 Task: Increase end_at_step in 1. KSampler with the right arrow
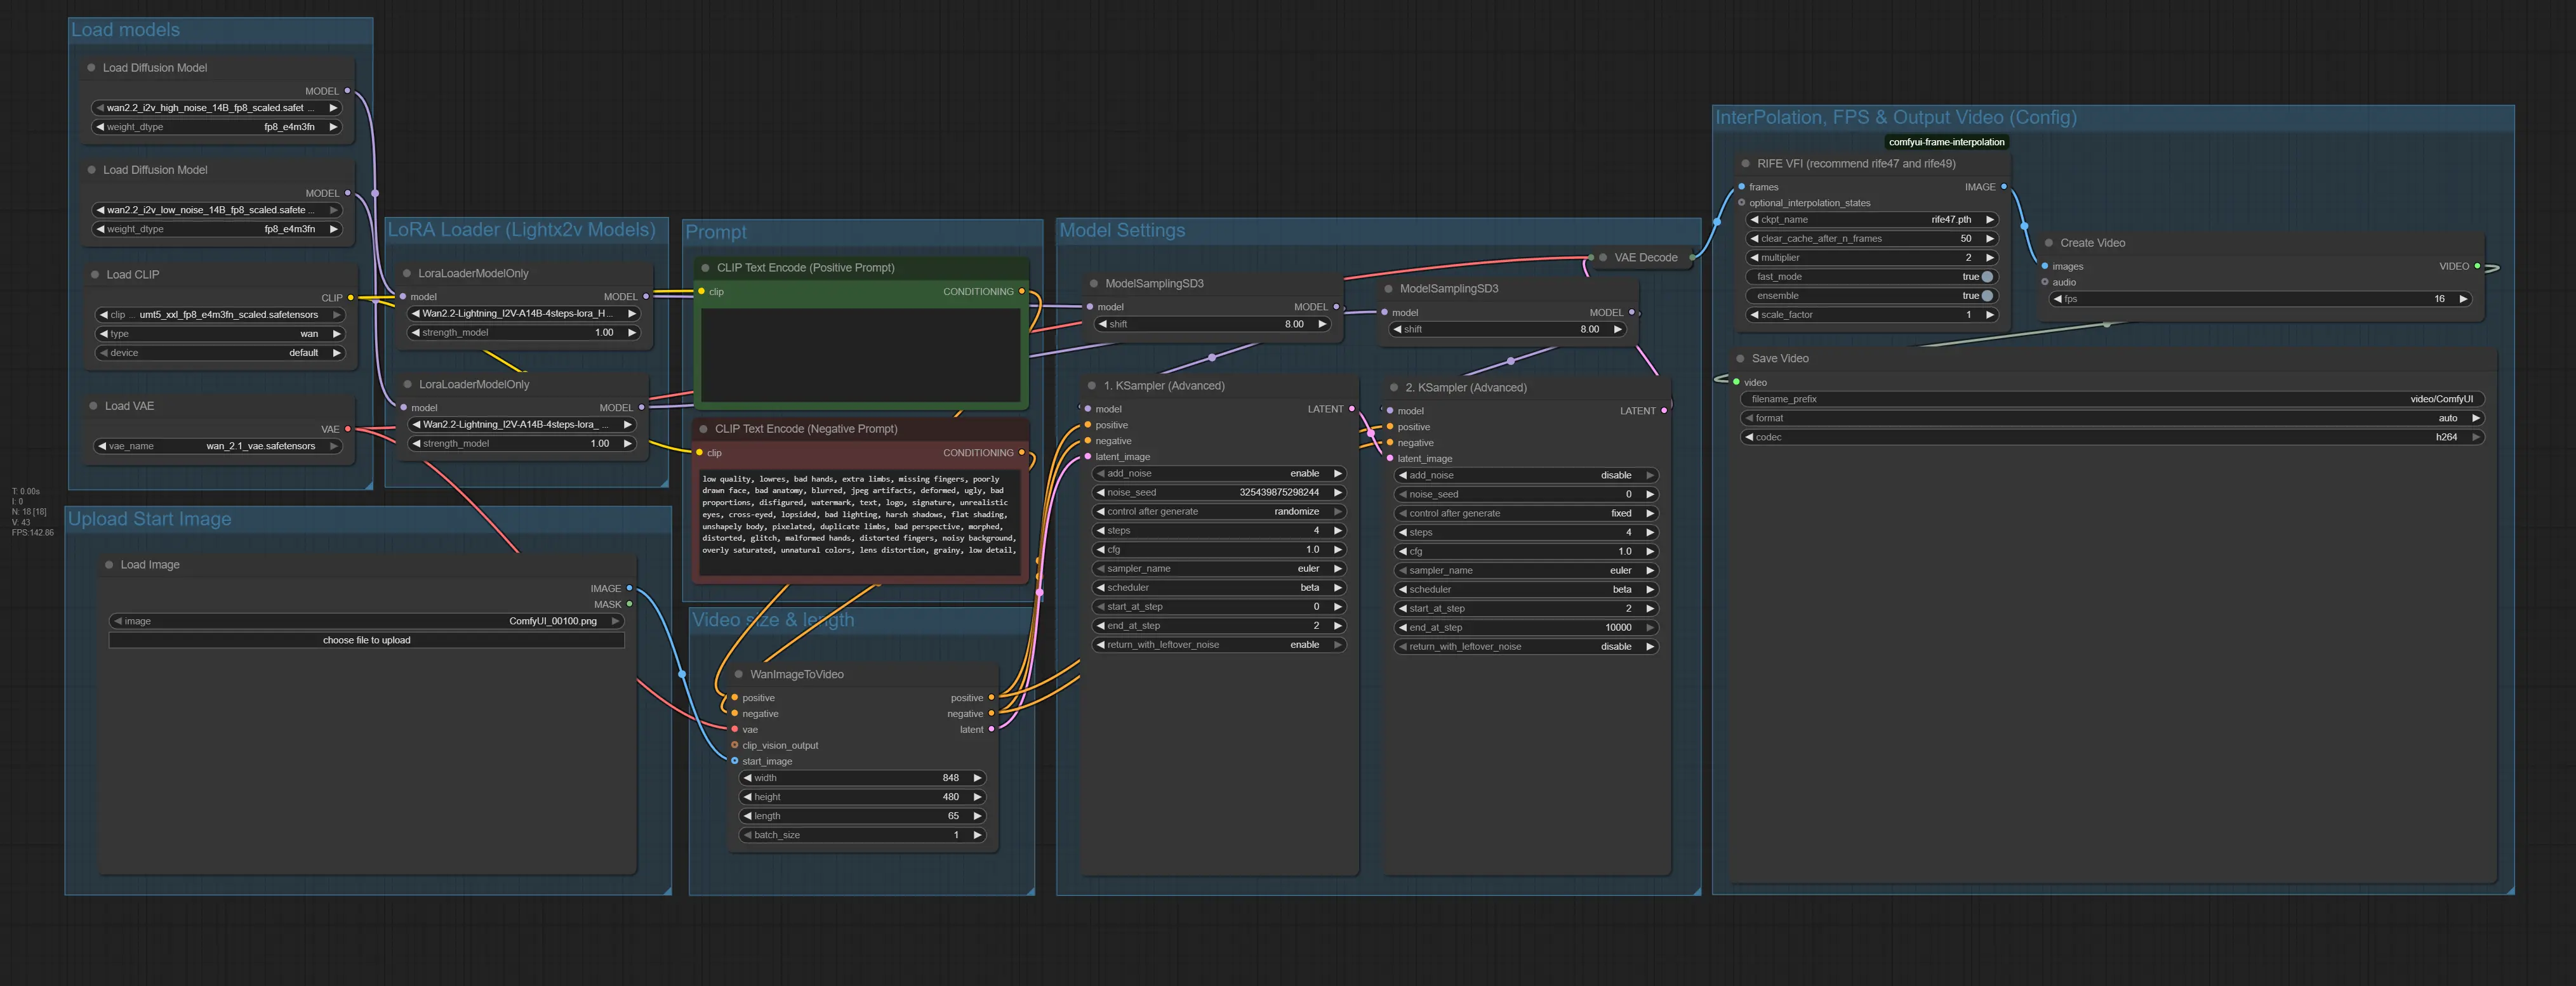click(x=1337, y=626)
